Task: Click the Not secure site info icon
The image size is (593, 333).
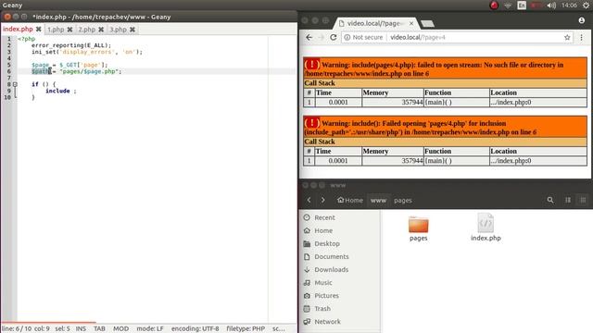Action: point(347,37)
